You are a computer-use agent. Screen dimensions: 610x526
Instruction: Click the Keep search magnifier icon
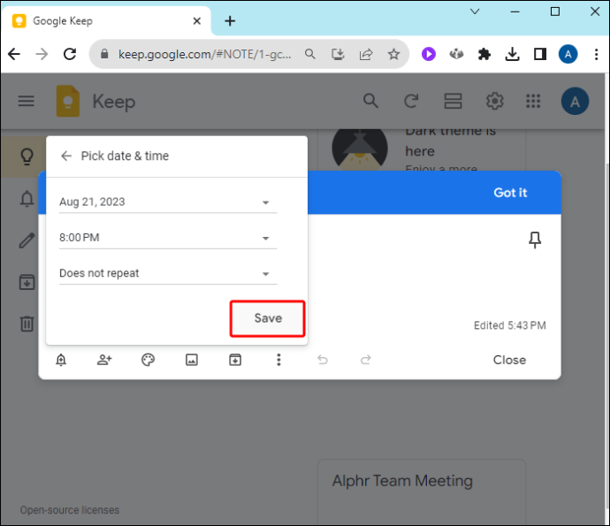pyautogui.click(x=370, y=101)
